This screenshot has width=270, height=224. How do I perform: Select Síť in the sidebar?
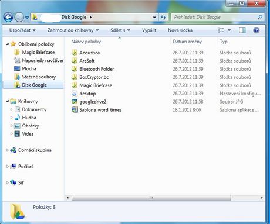17,182
